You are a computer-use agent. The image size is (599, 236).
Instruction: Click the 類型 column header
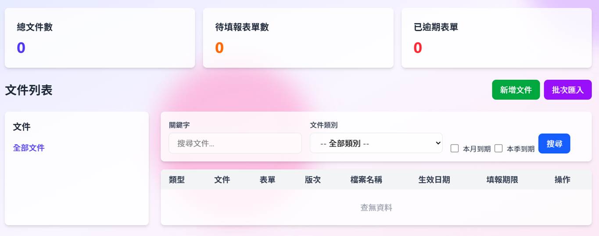pos(177,180)
